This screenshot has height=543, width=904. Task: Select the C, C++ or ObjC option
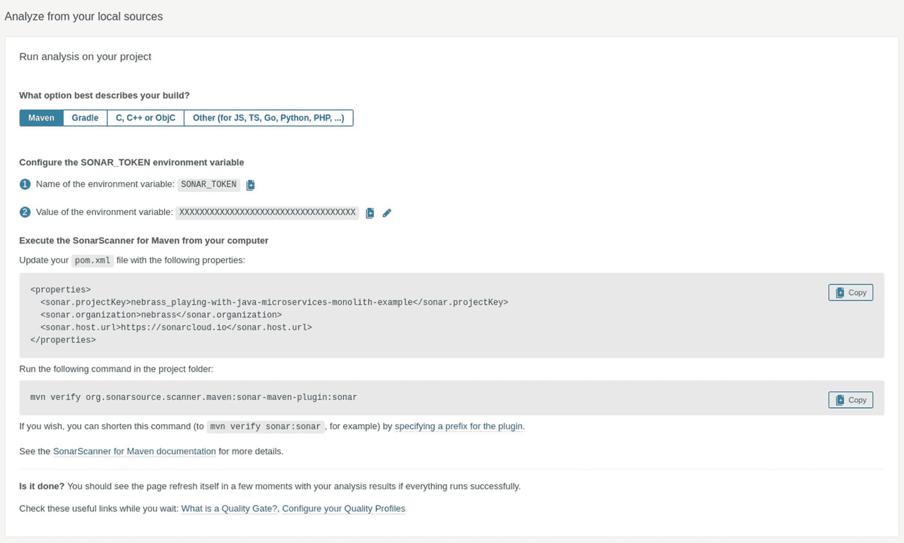click(x=146, y=118)
